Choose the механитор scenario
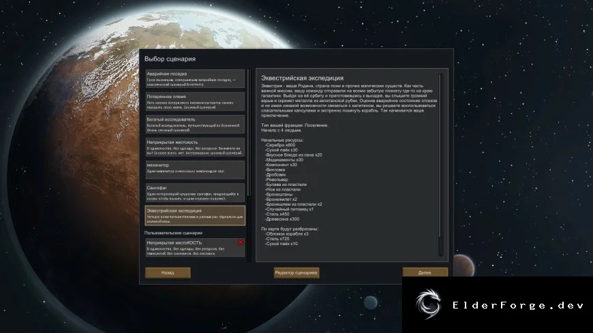This screenshot has width=593, height=333. 195,170
